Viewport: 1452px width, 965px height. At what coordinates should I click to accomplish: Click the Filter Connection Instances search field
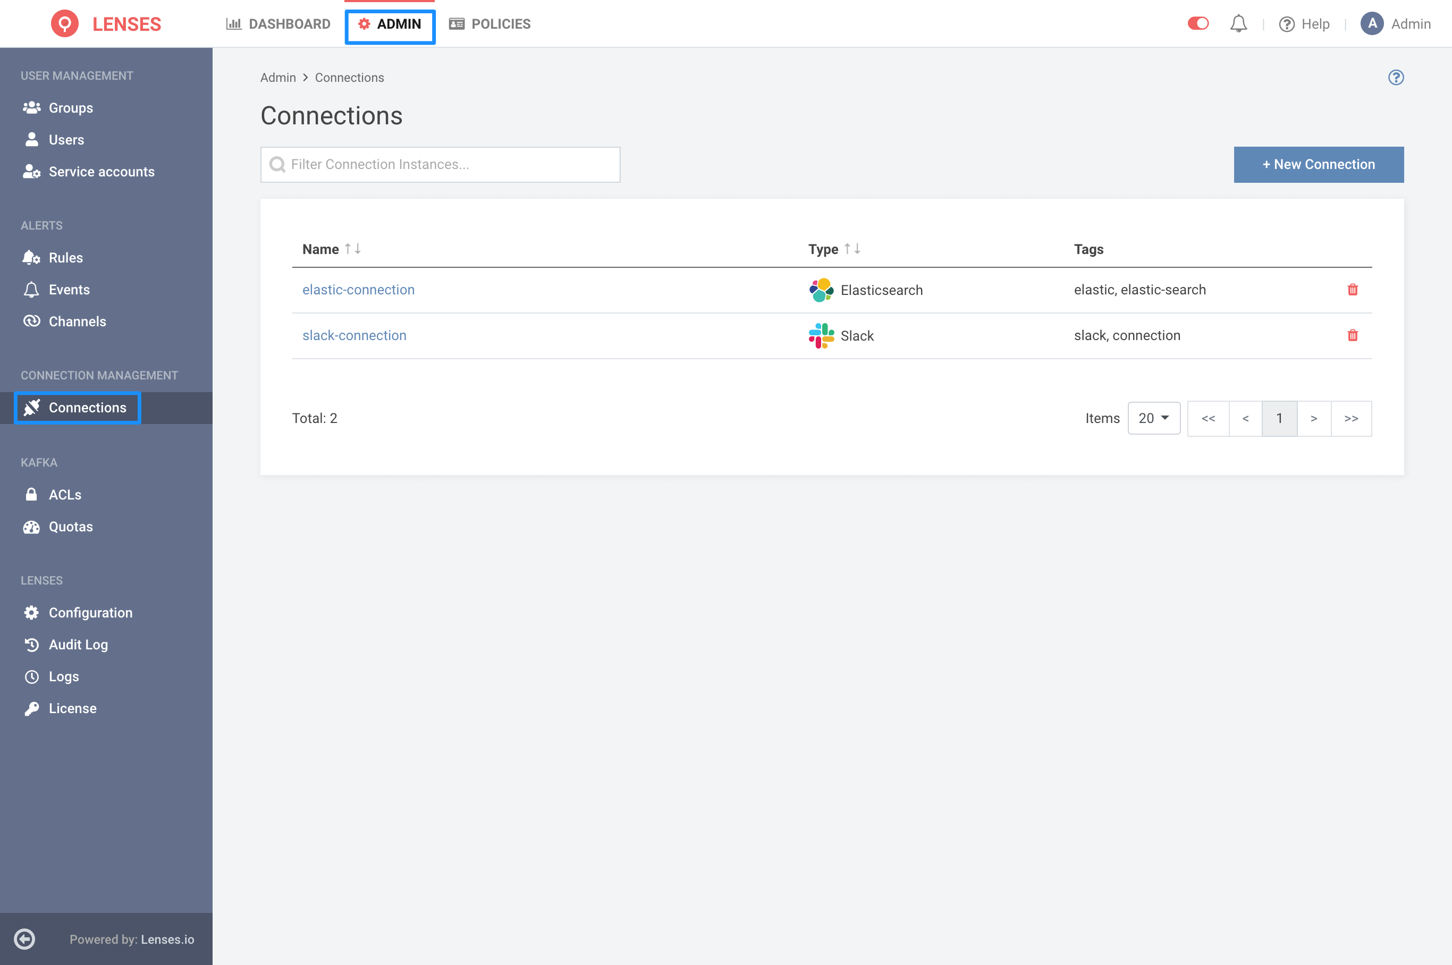440,164
